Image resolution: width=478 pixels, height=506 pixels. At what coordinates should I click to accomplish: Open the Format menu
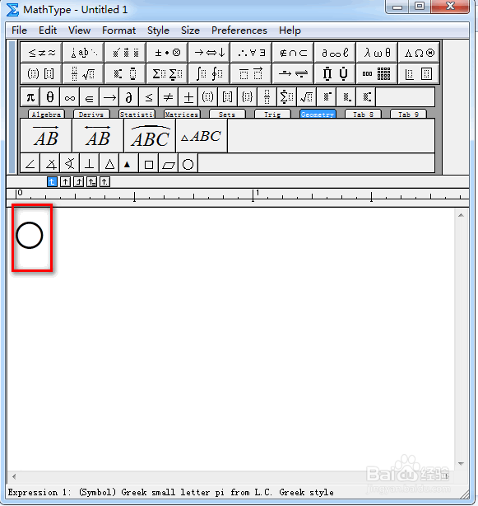(x=118, y=30)
